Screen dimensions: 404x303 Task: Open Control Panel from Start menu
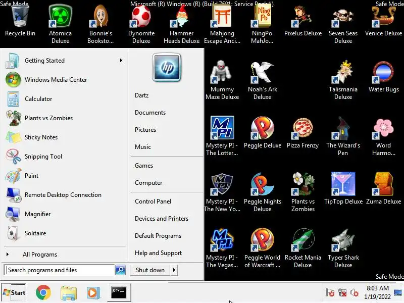click(153, 201)
